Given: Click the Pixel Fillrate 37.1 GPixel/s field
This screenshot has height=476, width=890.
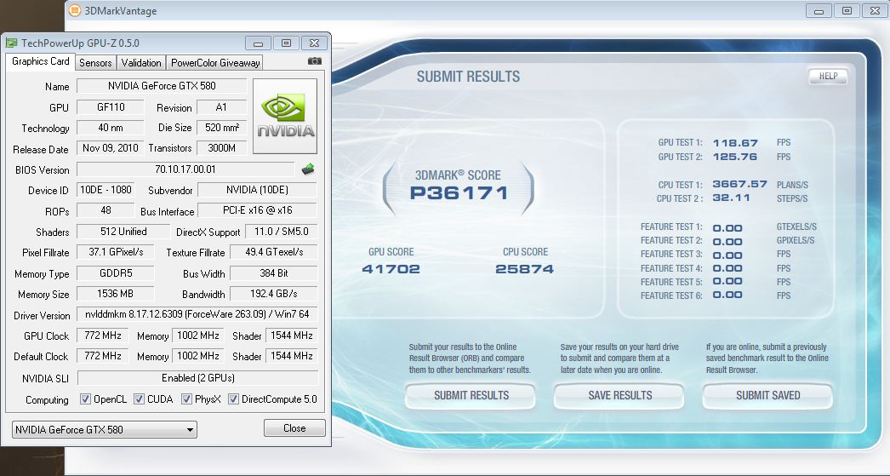Looking at the screenshot, I should pos(115,252).
